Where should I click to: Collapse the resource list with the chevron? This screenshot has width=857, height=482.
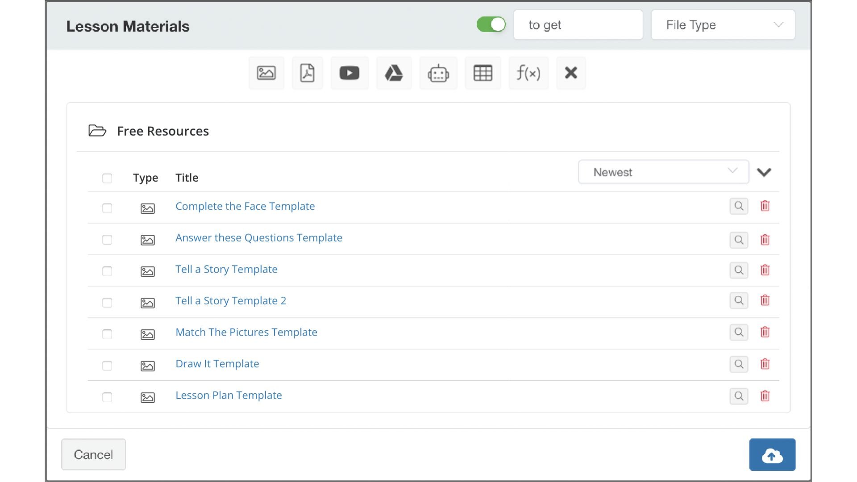765,172
